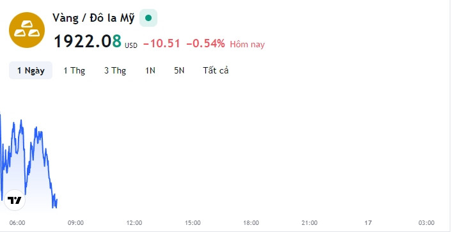This screenshot has height=232, width=451.
Task: Click the −10.51 price change
Action: 162,43
